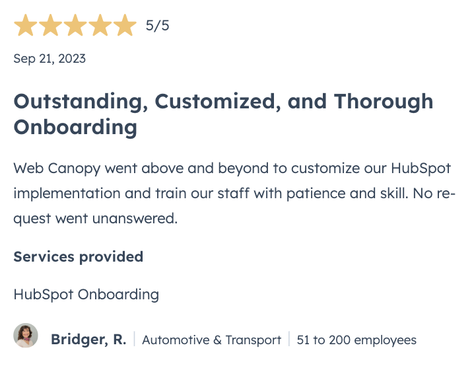Click the Services provided heading
Viewport: 474px width, 370px height.
pos(79,257)
